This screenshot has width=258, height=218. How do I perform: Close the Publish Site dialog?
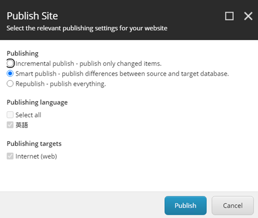[x=248, y=16]
